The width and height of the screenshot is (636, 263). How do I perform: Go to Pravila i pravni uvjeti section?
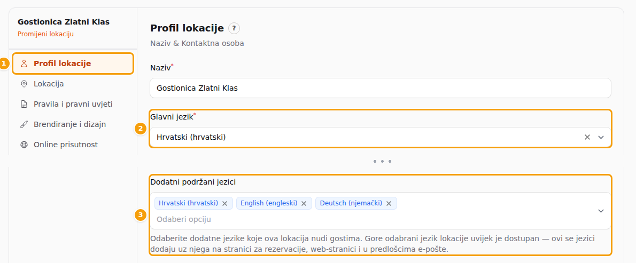tap(73, 104)
